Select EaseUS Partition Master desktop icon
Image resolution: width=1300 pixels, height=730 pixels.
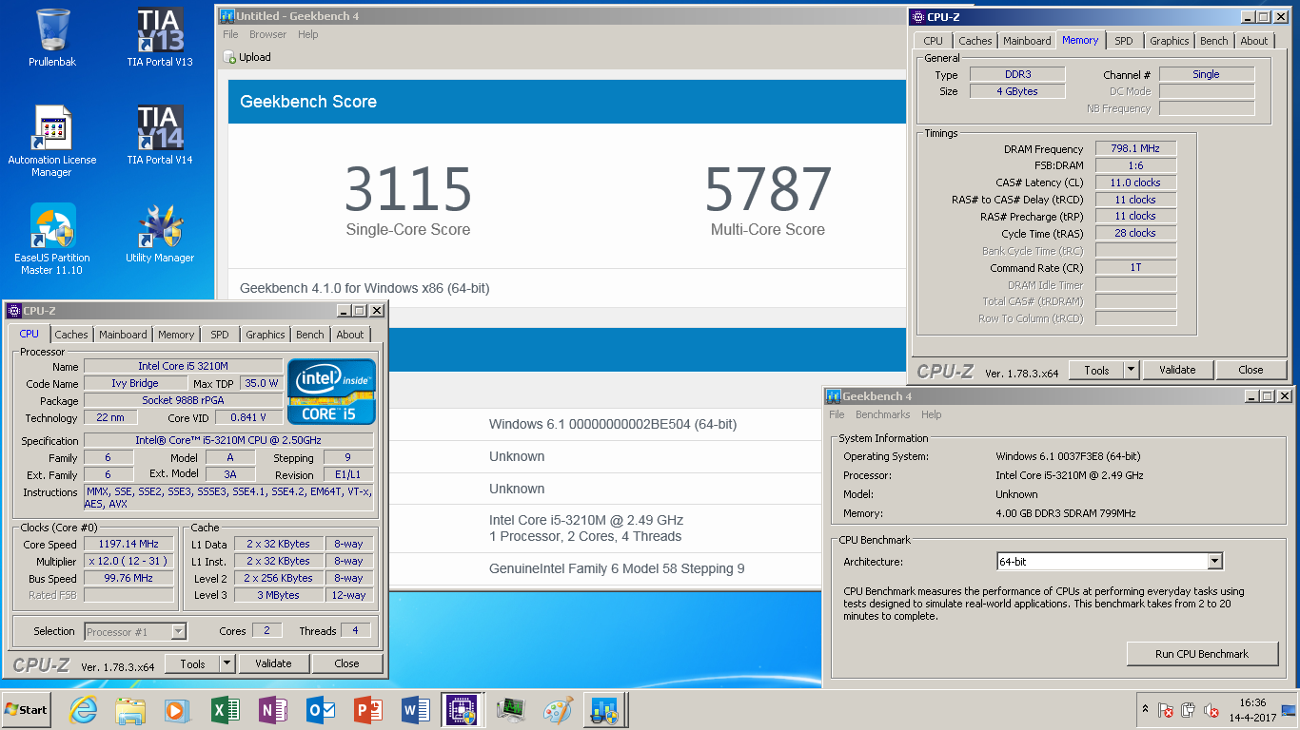(x=52, y=239)
